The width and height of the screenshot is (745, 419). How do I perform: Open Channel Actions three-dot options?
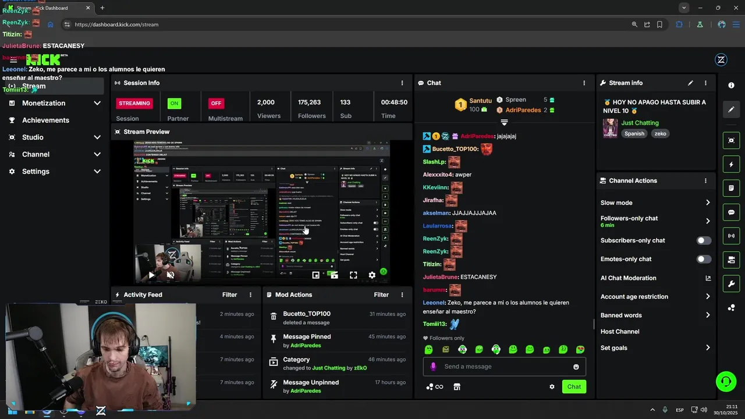coord(705,180)
